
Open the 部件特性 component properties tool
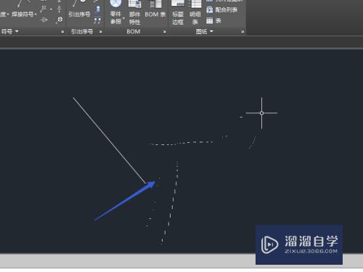135,12
